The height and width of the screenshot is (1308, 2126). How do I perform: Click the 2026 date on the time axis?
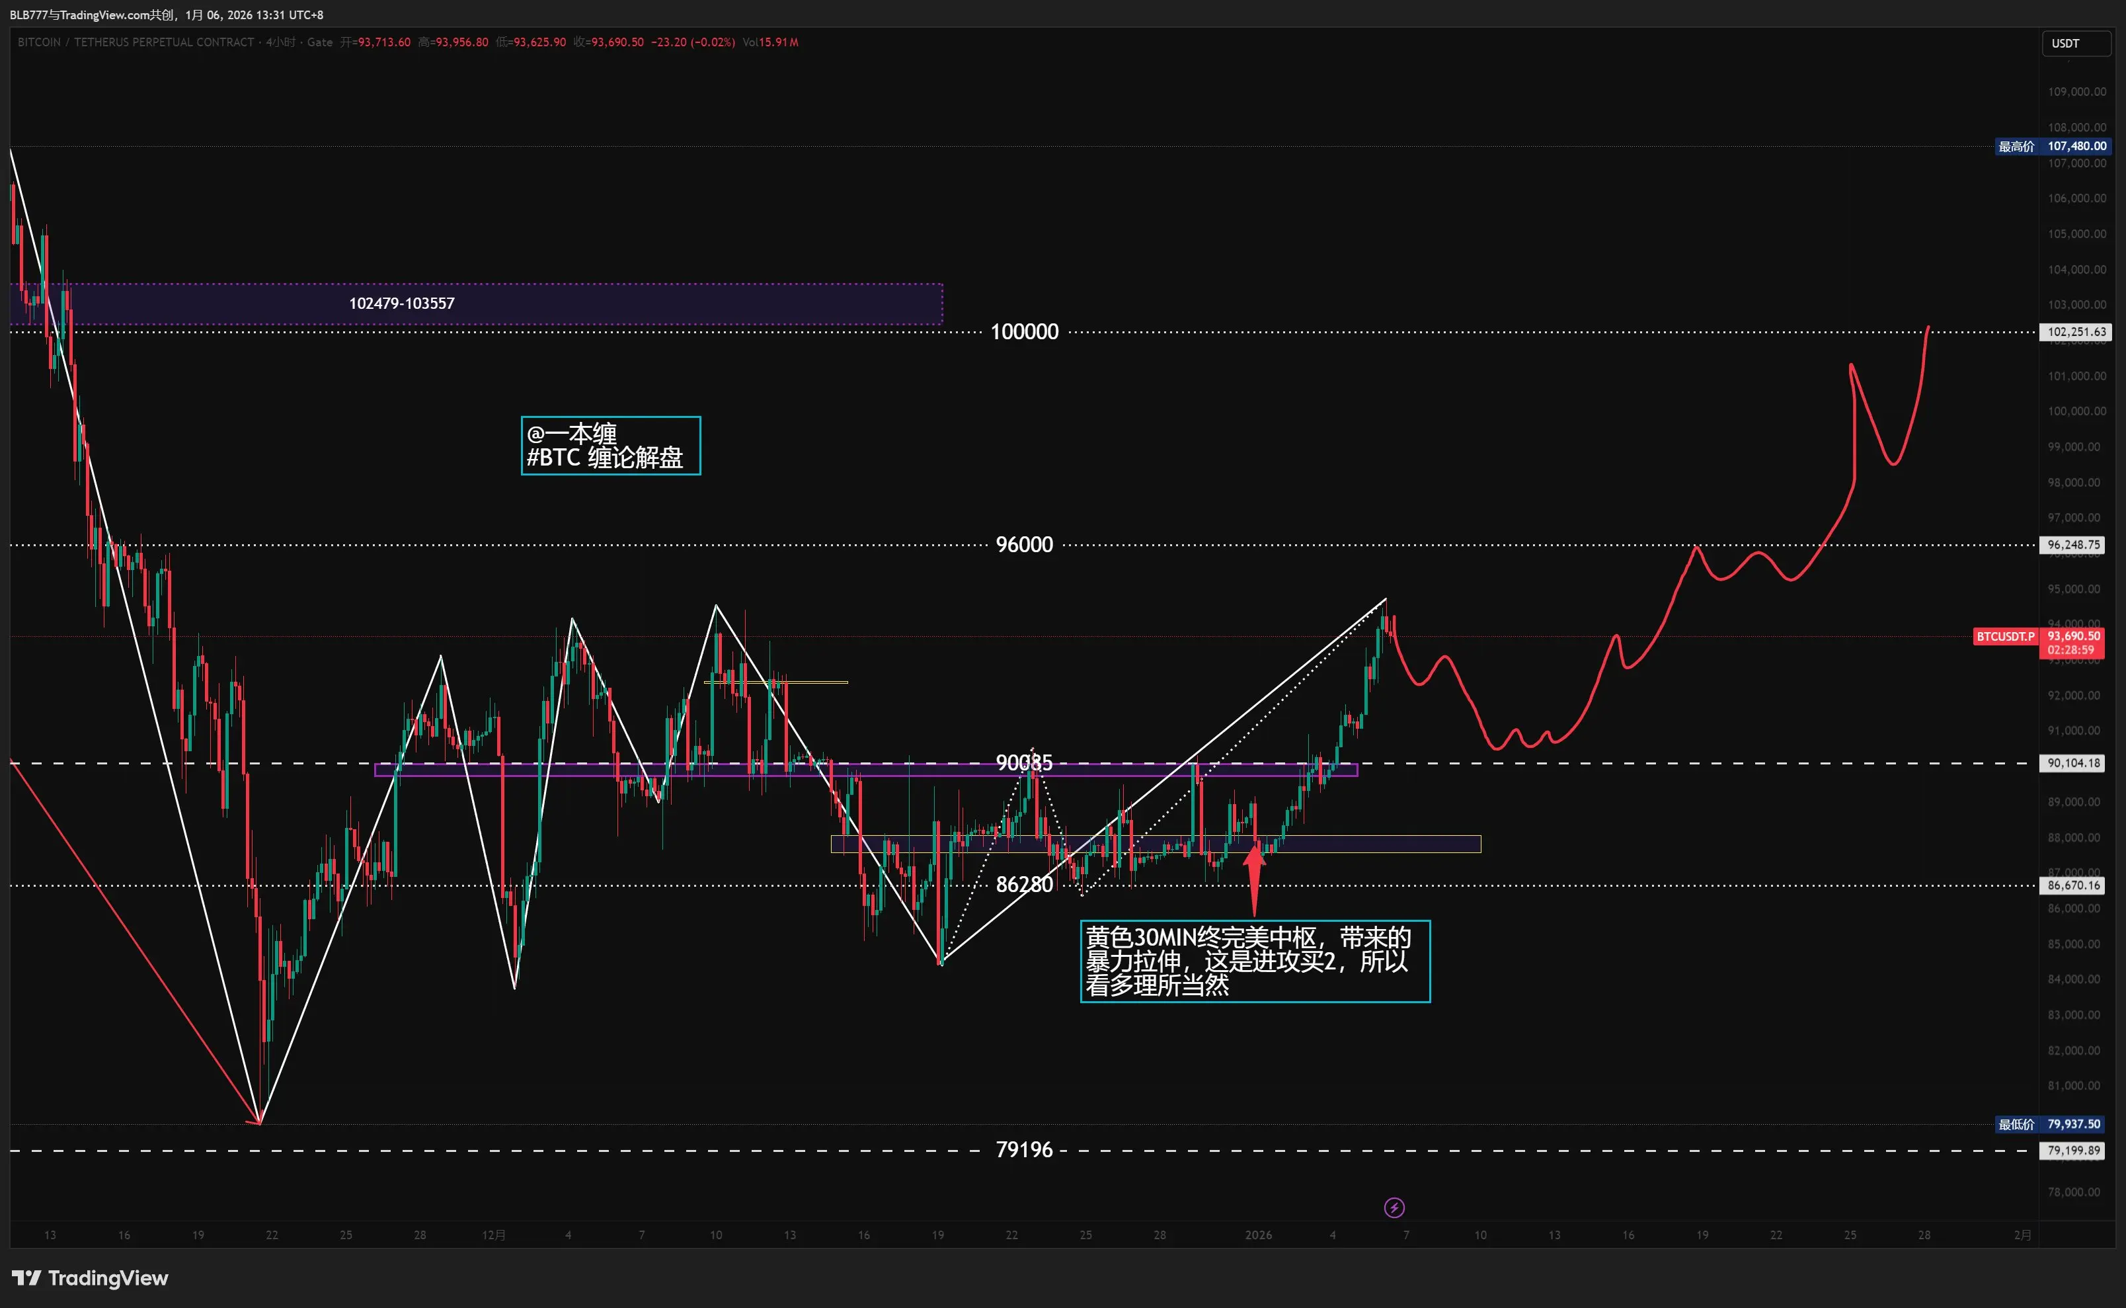click(1258, 1235)
